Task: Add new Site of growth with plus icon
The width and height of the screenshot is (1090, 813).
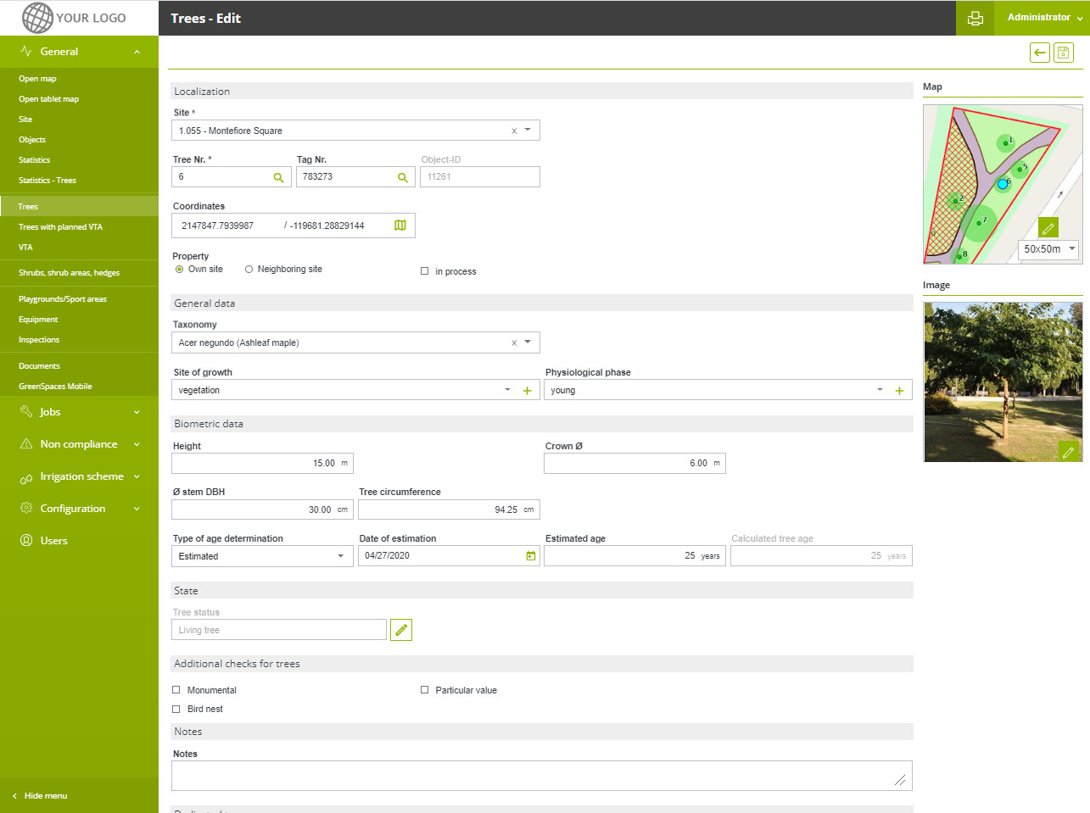Action: pos(527,391)
